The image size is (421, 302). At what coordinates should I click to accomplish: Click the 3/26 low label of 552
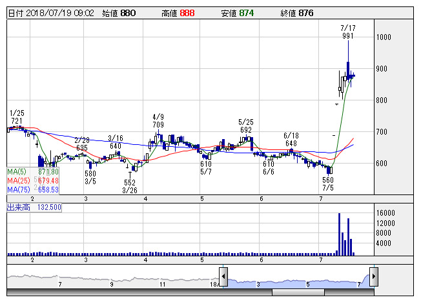131,182
